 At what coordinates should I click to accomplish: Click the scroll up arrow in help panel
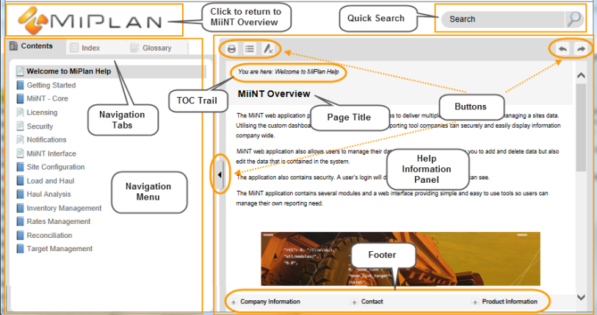click(581, 76)
